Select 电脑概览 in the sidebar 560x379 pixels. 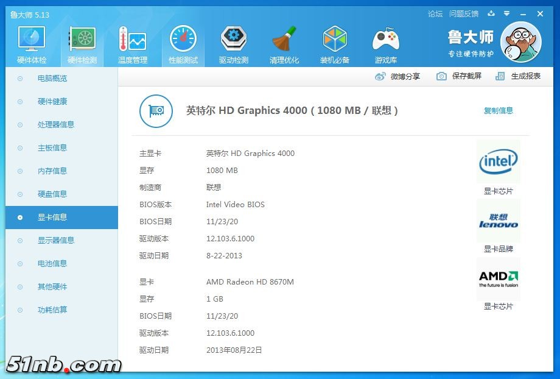click(x=52, y=79)
